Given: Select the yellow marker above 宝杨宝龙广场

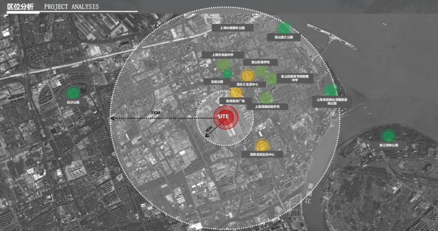Looking at the screenshot, I should (236, 92).
